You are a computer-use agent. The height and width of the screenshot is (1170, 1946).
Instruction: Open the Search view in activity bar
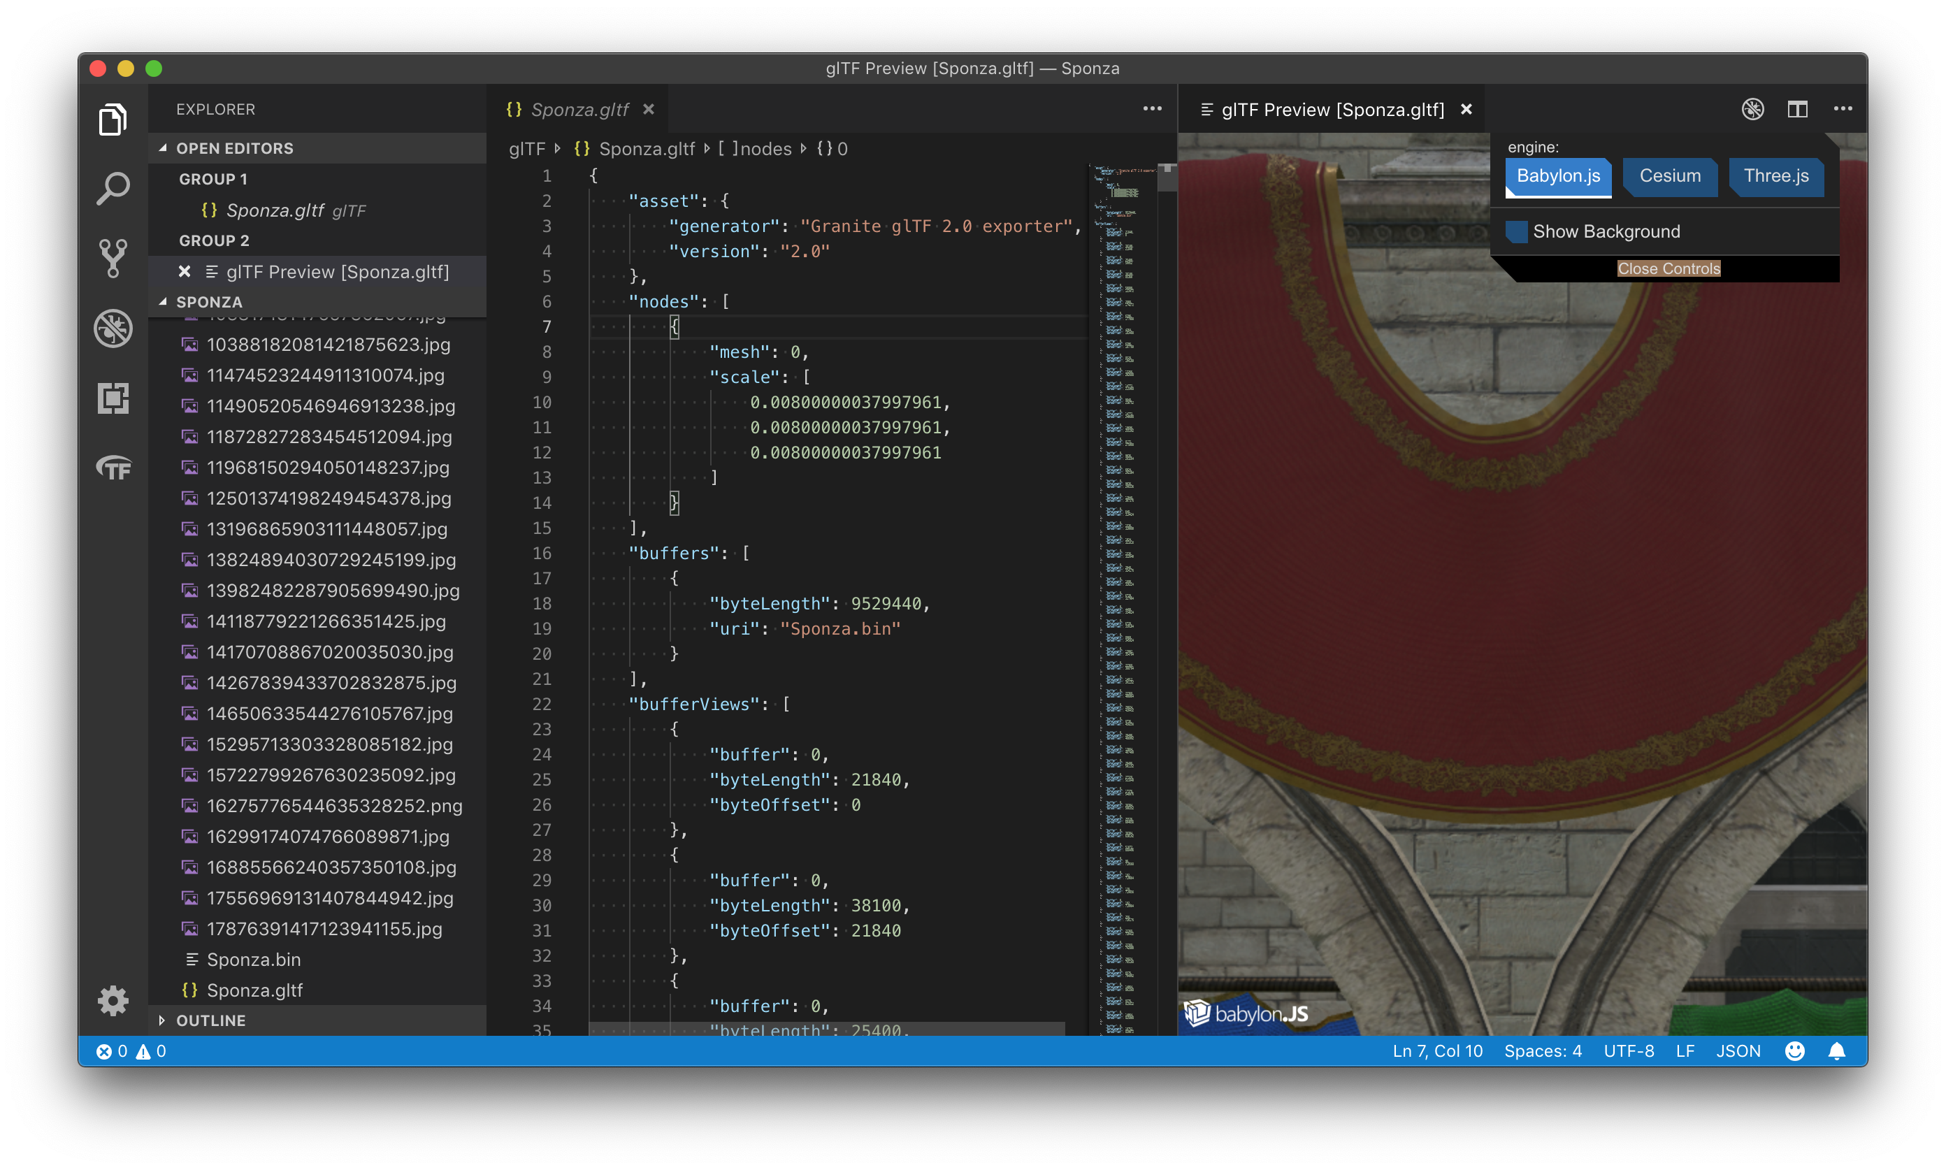(x=113, y=189)
